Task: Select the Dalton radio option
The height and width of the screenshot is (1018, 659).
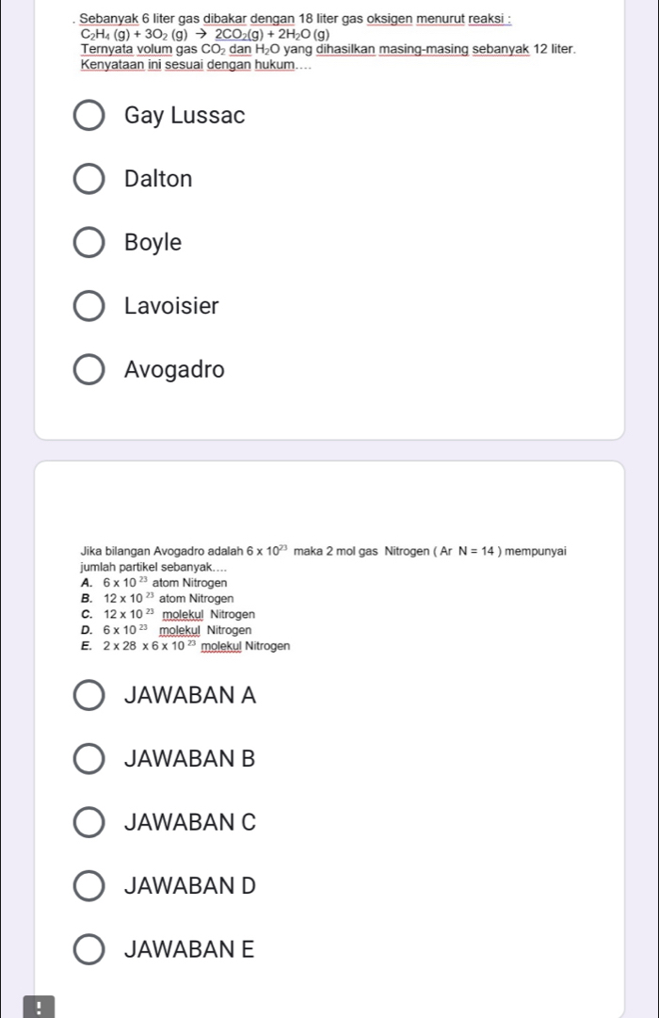Action: point(88,179)
